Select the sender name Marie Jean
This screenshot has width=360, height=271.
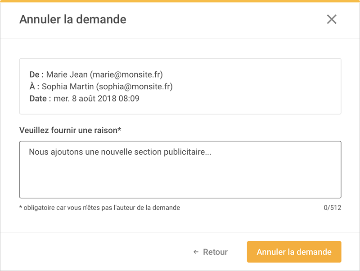[x=67, y=74]
